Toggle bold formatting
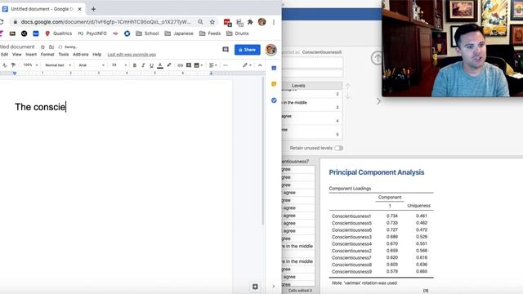523x294 pixels. (x=134, y=65)
